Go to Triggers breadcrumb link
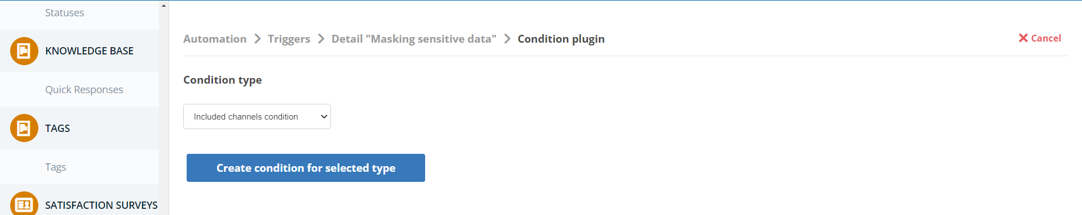Screen dimensions: 1082x215 coord(289,39)
